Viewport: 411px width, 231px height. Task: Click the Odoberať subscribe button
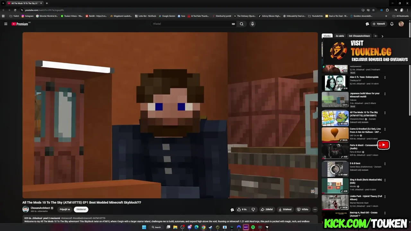pyautogui.click(x=81, y=210)
